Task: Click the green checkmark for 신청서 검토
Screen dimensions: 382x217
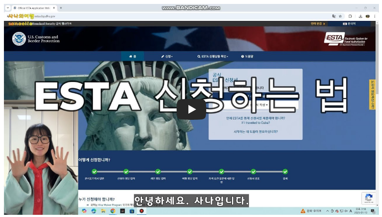Action: click(x=253, y=172)
